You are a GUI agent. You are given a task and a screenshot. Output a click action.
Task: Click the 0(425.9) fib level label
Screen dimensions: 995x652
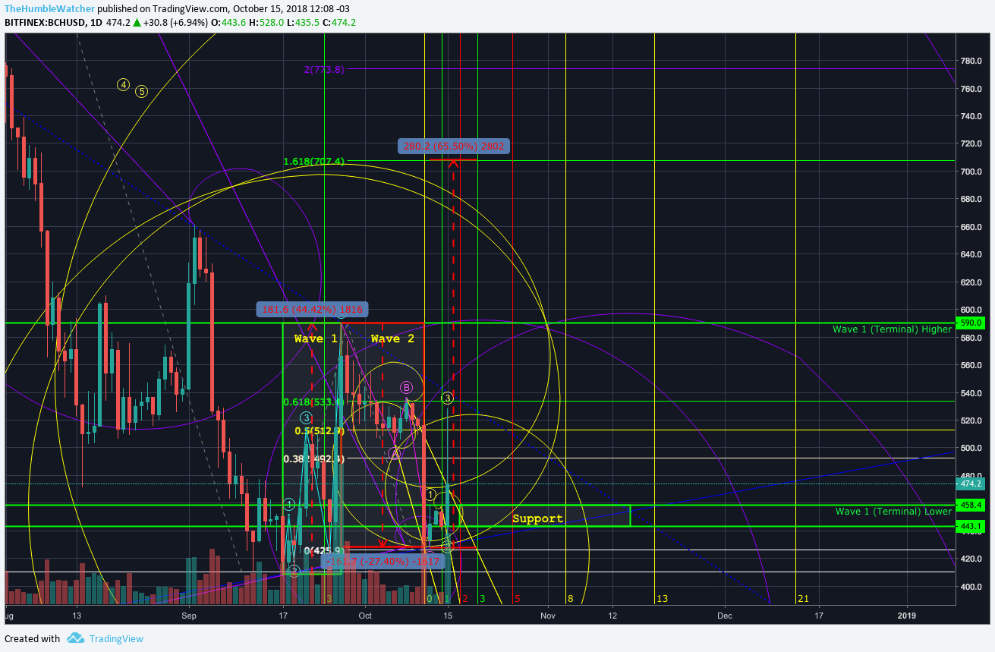[325, 550]
